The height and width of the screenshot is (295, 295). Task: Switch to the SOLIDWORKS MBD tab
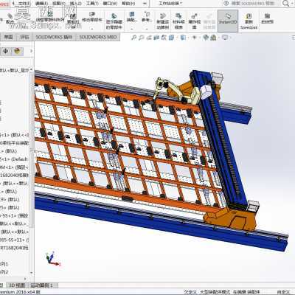point(97,37)
